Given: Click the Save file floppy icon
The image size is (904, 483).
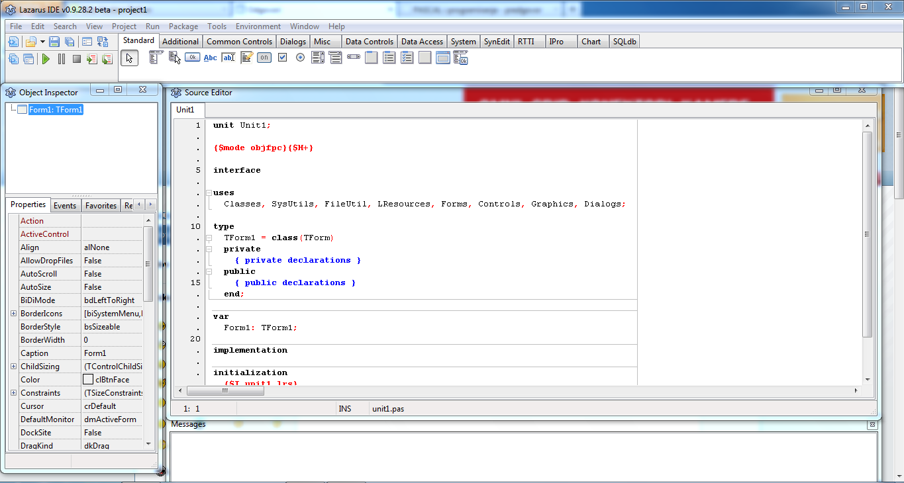Looking at the screenshot, I should point(54,42).
